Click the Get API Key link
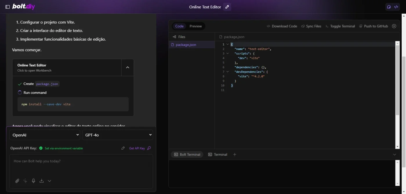 tap(140, 148)
